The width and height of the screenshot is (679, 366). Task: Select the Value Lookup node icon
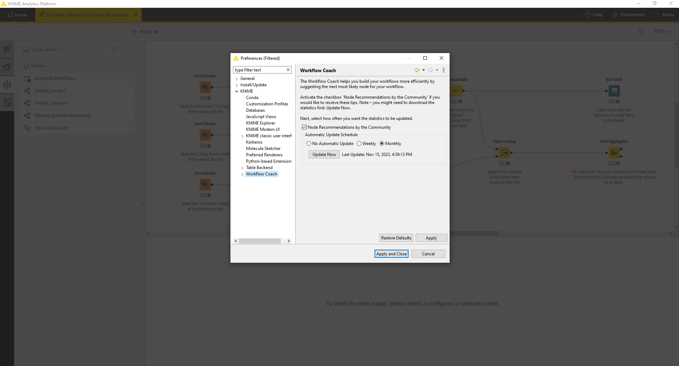(x=504, y=153)
